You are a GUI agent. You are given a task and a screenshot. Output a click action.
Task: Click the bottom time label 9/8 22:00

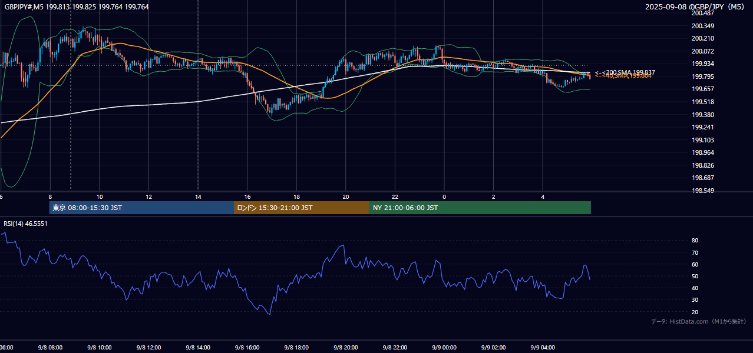(395, 347)
